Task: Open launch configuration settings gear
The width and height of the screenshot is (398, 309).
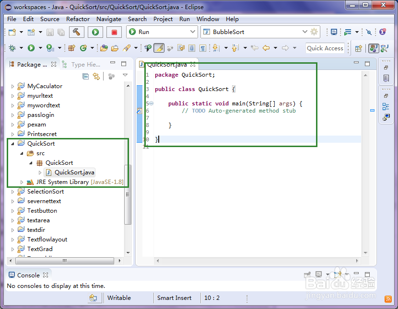Action: click(x=314, y=32)
